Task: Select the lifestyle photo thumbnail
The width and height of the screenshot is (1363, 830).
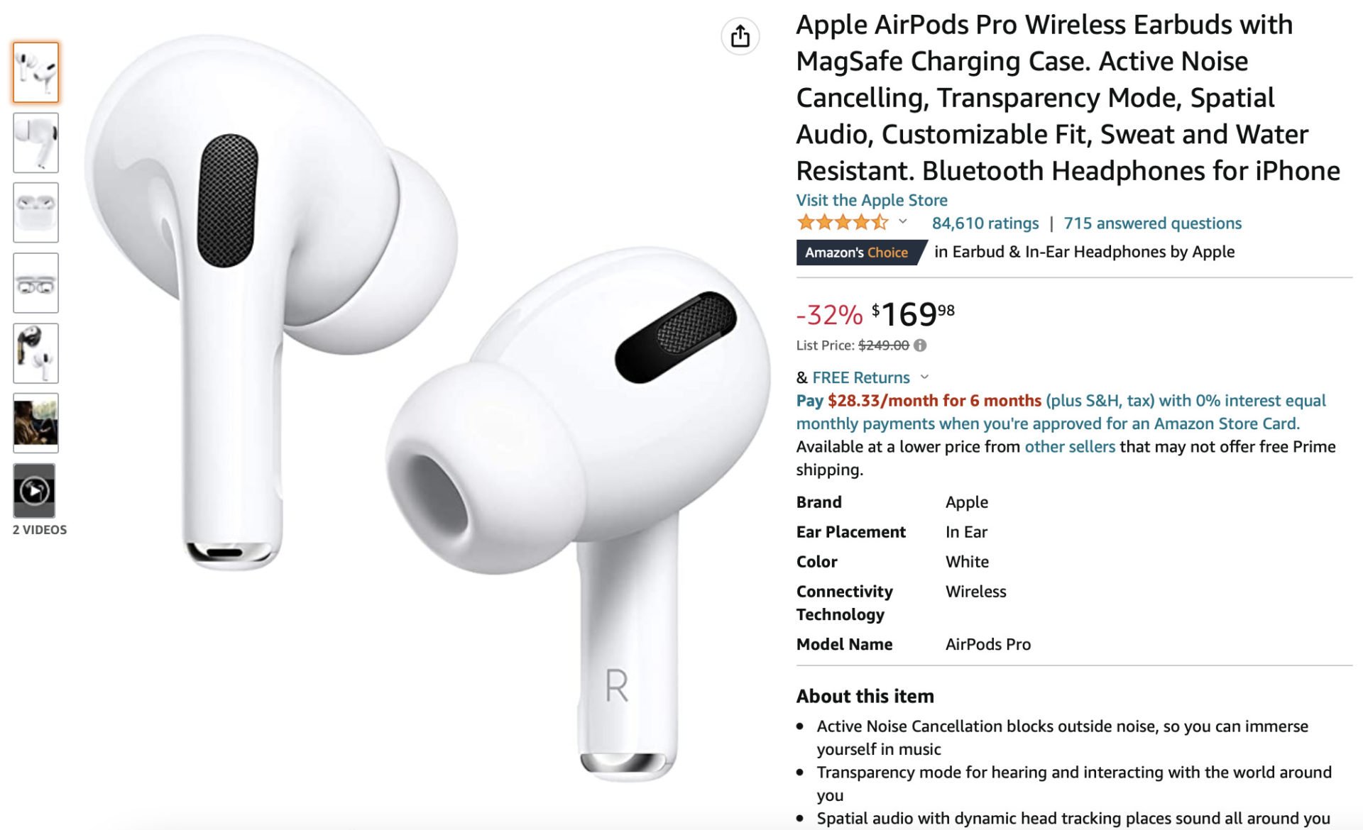Action: click(x=35, y=423)
